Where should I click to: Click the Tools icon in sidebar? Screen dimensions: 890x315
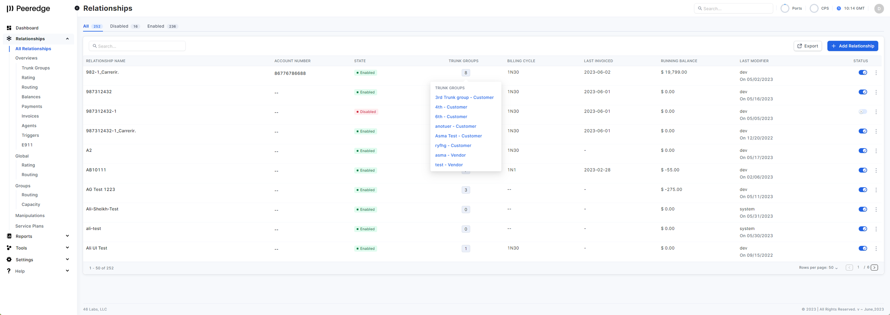(x=9, y=248)
